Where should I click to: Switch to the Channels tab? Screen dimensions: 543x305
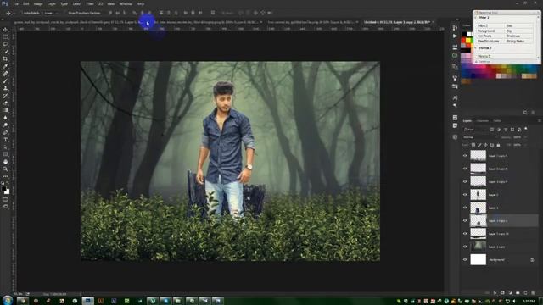tap(483, 120)
